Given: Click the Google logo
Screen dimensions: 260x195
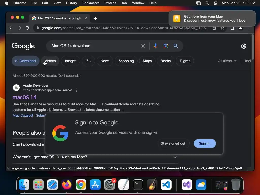Looking at the screenshot, I should [23, 46].
